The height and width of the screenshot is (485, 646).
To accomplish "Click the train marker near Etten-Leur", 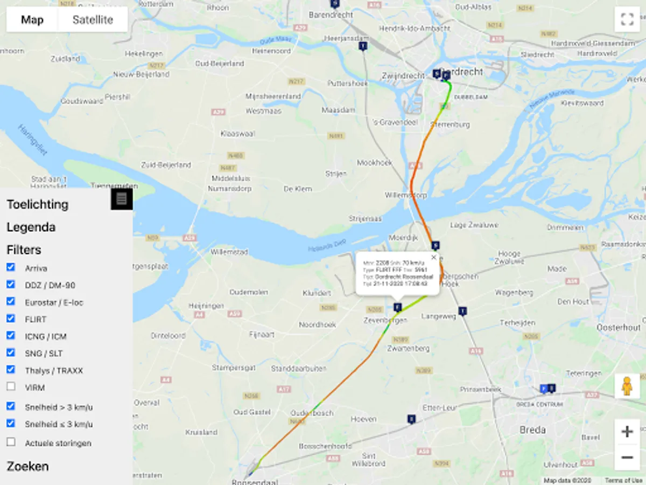I will 412,419.
